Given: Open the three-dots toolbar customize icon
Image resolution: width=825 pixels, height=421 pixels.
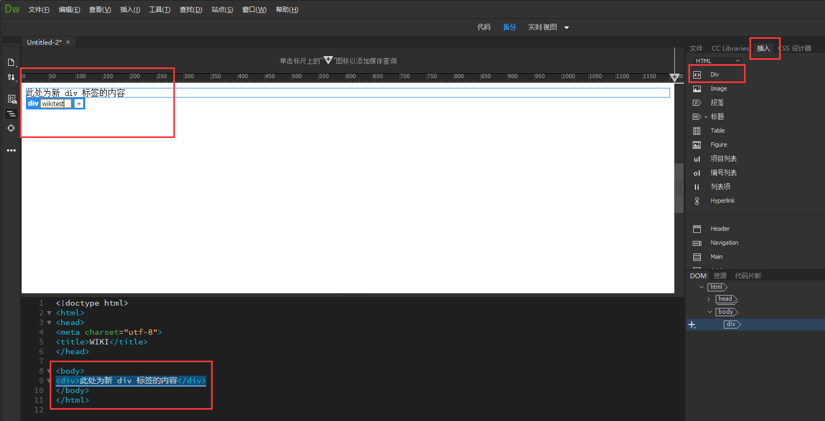Looking at the screenshot, I should coord(11,150).
